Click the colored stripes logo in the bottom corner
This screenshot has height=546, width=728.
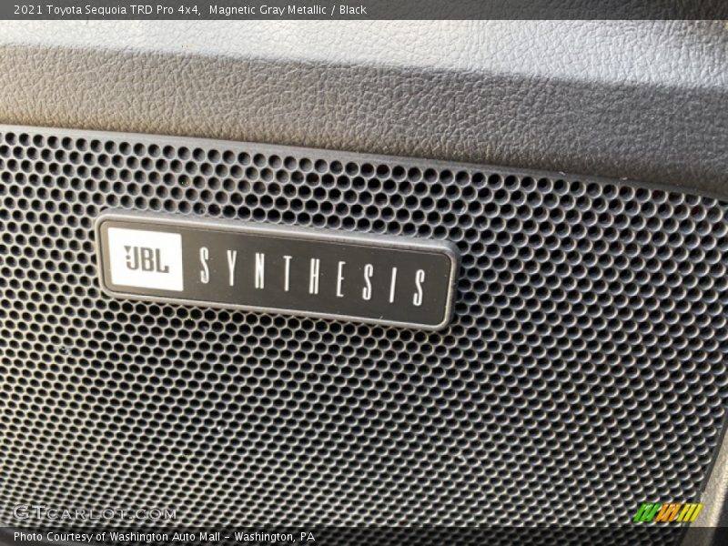[669, 512]
